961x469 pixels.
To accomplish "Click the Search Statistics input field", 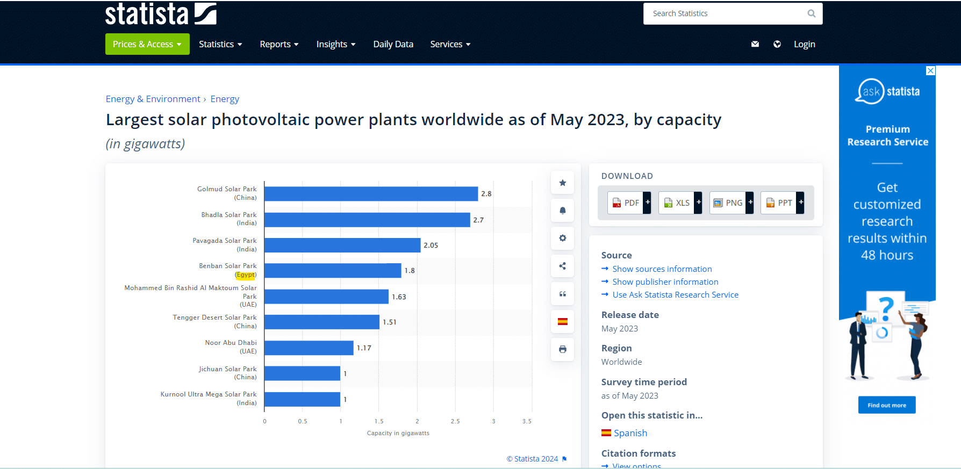I will coord(726,13).
